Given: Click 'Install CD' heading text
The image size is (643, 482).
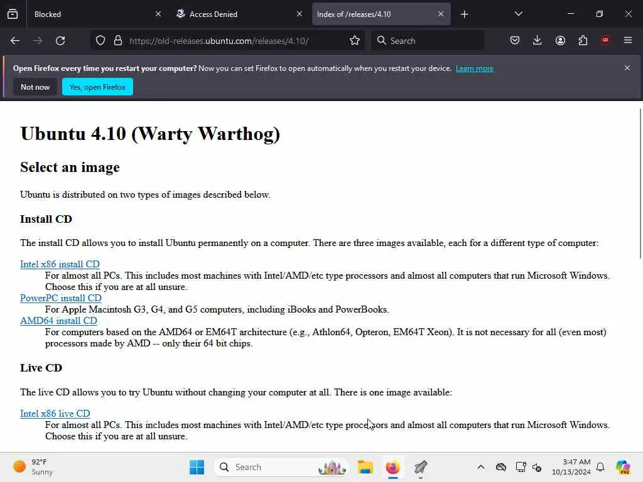Looking at the screenshot, I should pyautogui.click(x=46, y=219).
